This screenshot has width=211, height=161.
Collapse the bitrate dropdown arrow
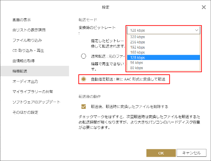pos(196,30)
